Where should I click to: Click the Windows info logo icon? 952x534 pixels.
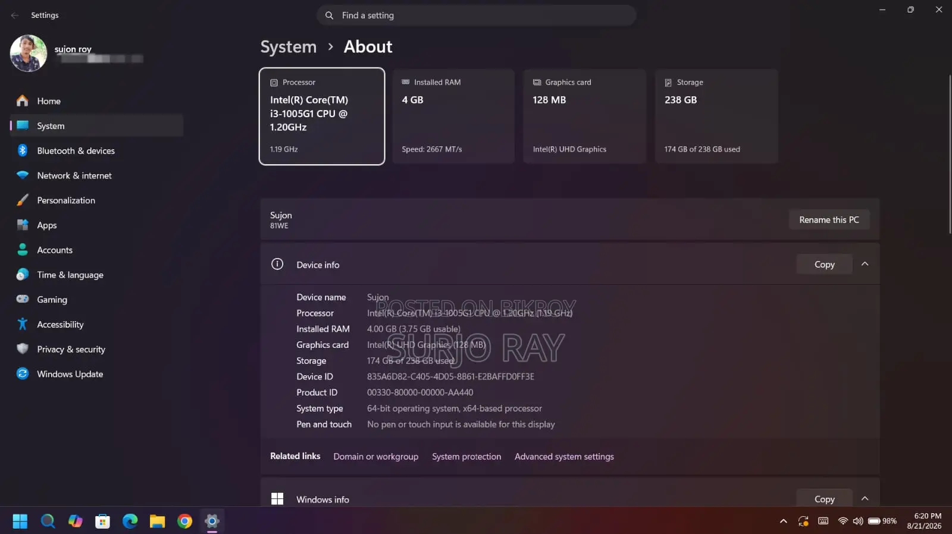click(277, 499)
